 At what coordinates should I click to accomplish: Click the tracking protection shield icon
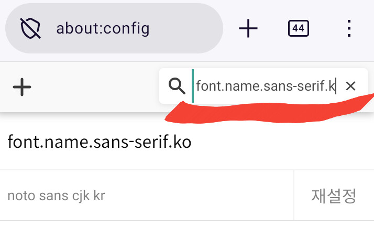pyautogui.click(x=30, y=28)
